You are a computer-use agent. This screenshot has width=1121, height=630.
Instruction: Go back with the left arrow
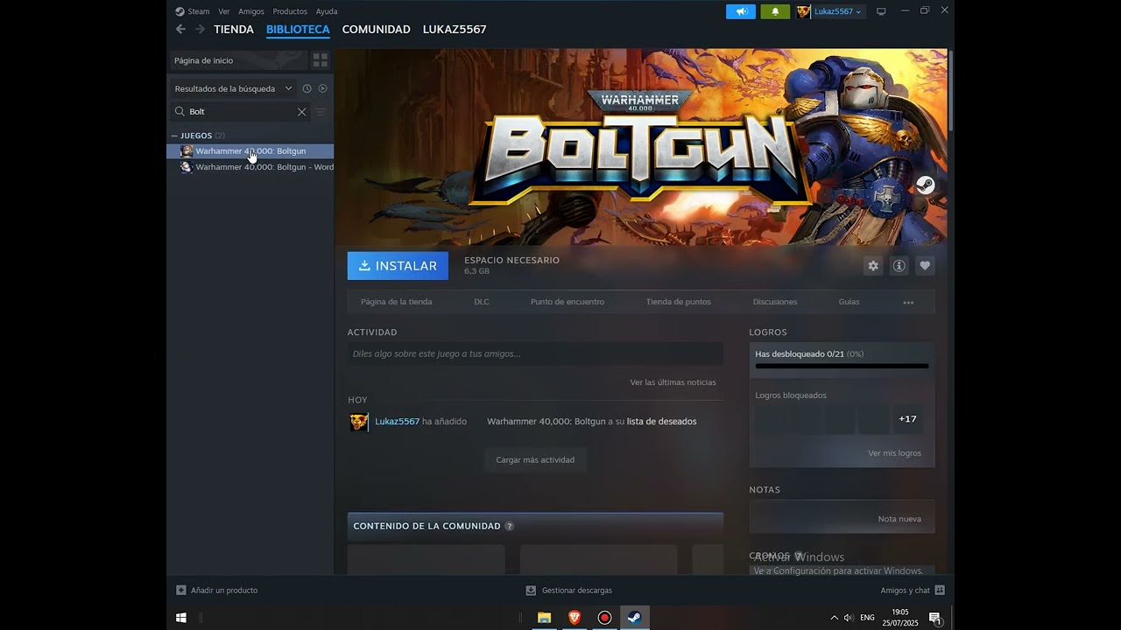180,29
